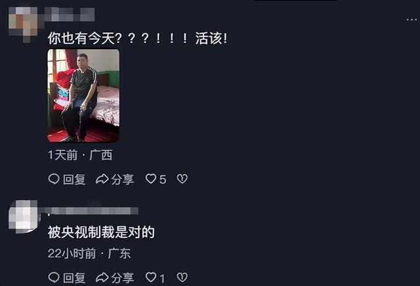Open first commenter's pixelated avatar
The image size is (420, 286).
(24, 24)
